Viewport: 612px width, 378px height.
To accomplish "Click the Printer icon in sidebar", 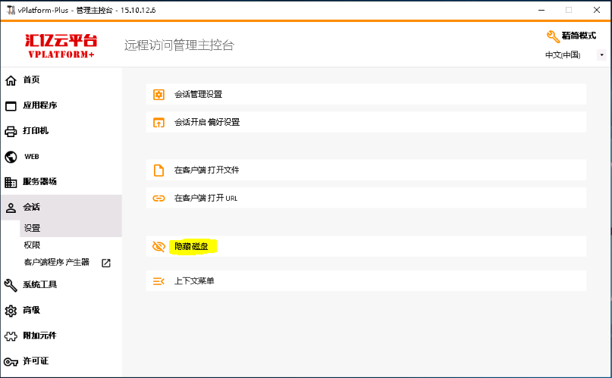I will pyautogui.click(x=11, y=131).
